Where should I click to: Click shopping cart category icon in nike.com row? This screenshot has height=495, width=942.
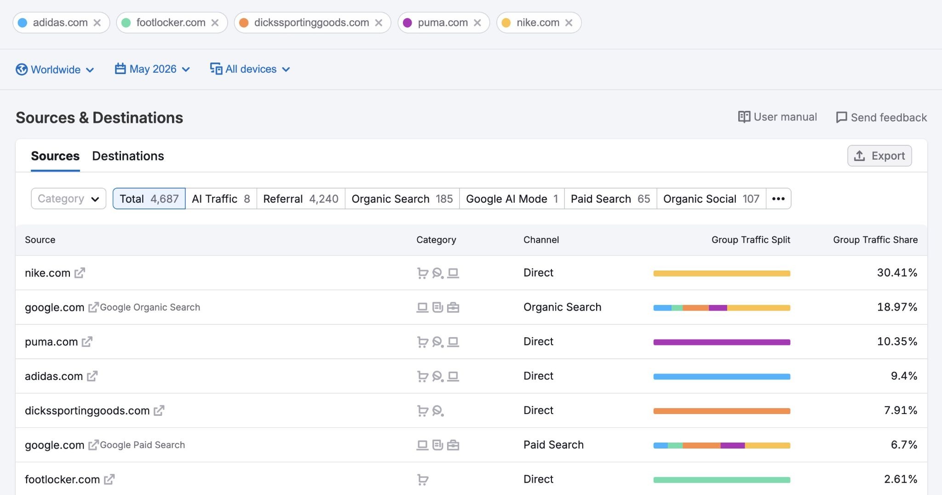point(422,273)
